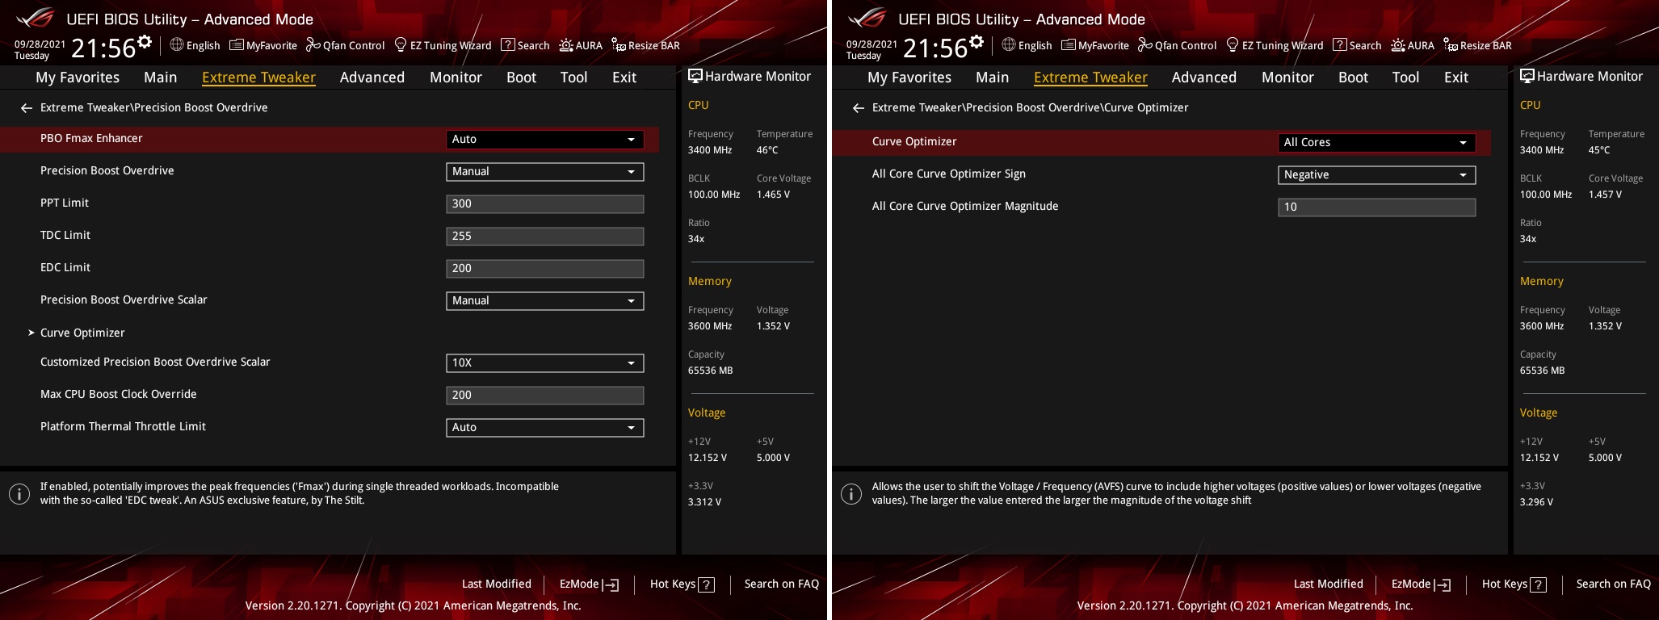Switch to Main tab in left window
The width and height of the screenshot is (1659, 620).
click(x=161, y=77)
